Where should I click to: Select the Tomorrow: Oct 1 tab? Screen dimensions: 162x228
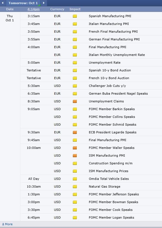pyautogui.click(x=23, y=3)
